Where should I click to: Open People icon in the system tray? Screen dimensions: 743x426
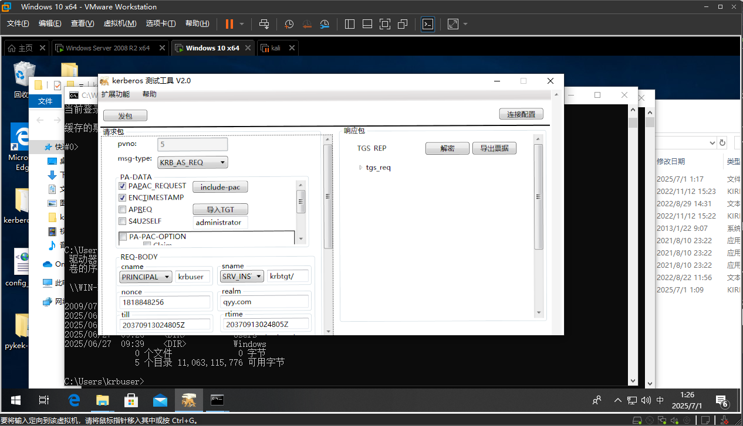pyautogui.click(x=597, y=401)
